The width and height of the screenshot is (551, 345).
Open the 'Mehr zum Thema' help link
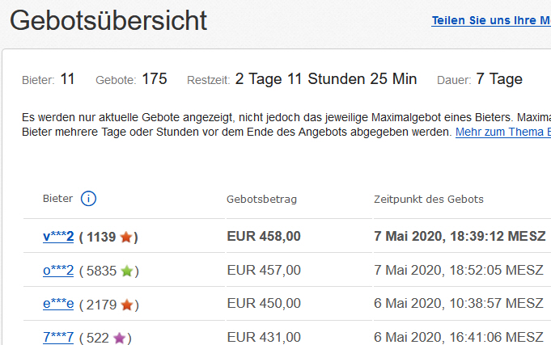(502, 131)
